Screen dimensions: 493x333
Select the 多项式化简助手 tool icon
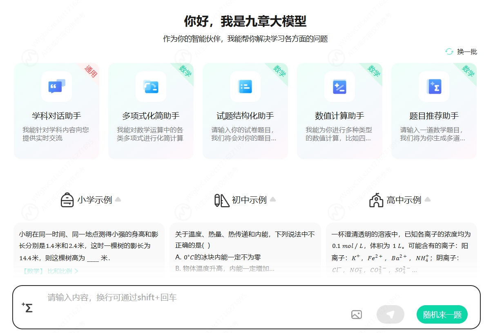151,87
